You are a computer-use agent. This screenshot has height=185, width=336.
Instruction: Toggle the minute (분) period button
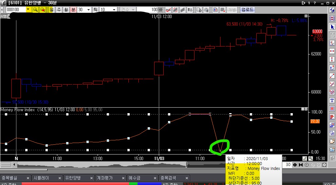(73, 10)
